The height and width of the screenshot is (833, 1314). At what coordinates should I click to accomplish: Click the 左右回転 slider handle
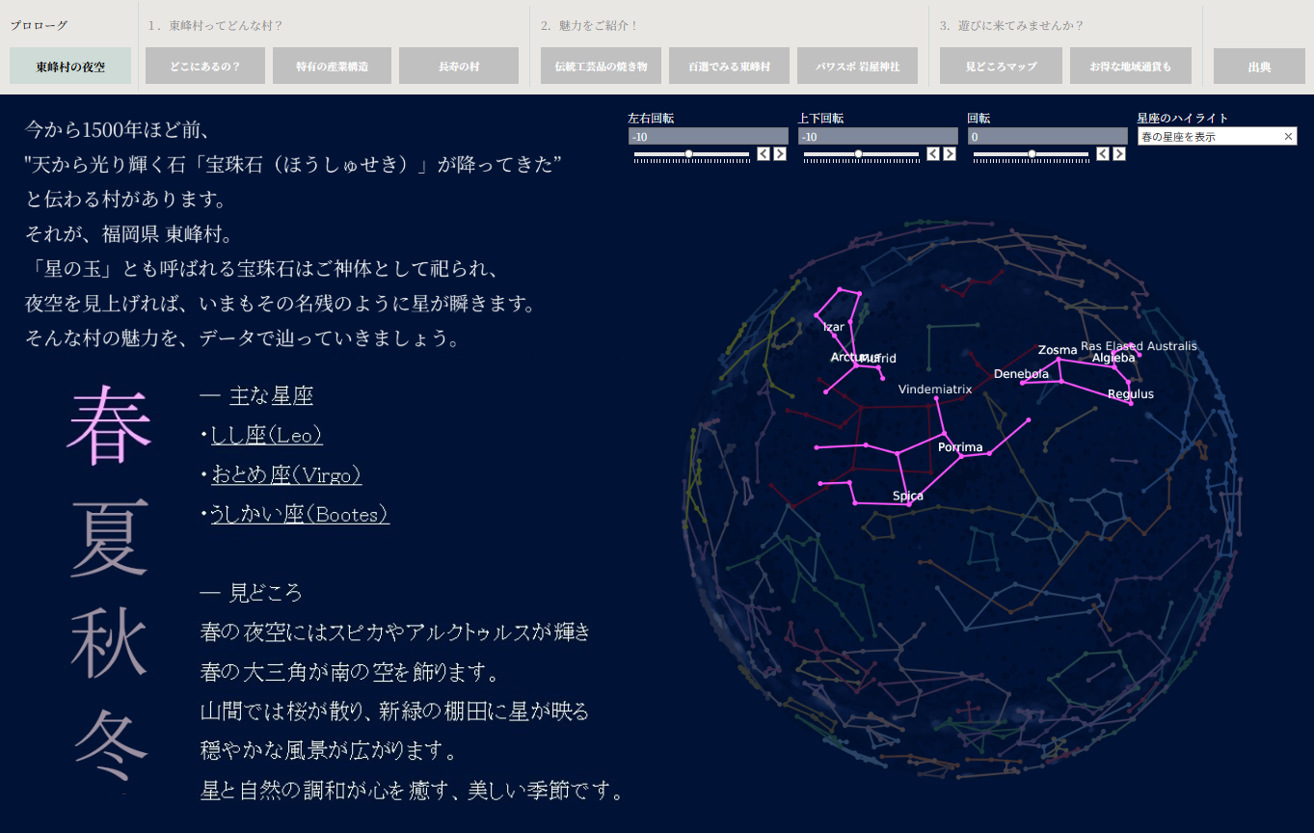(688, 154)
